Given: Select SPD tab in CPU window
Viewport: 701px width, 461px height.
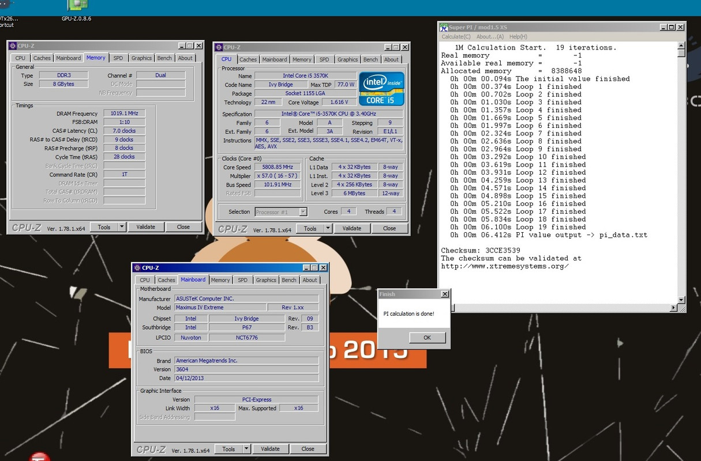Looking at the screenshot, I should (x=324, y=60).
